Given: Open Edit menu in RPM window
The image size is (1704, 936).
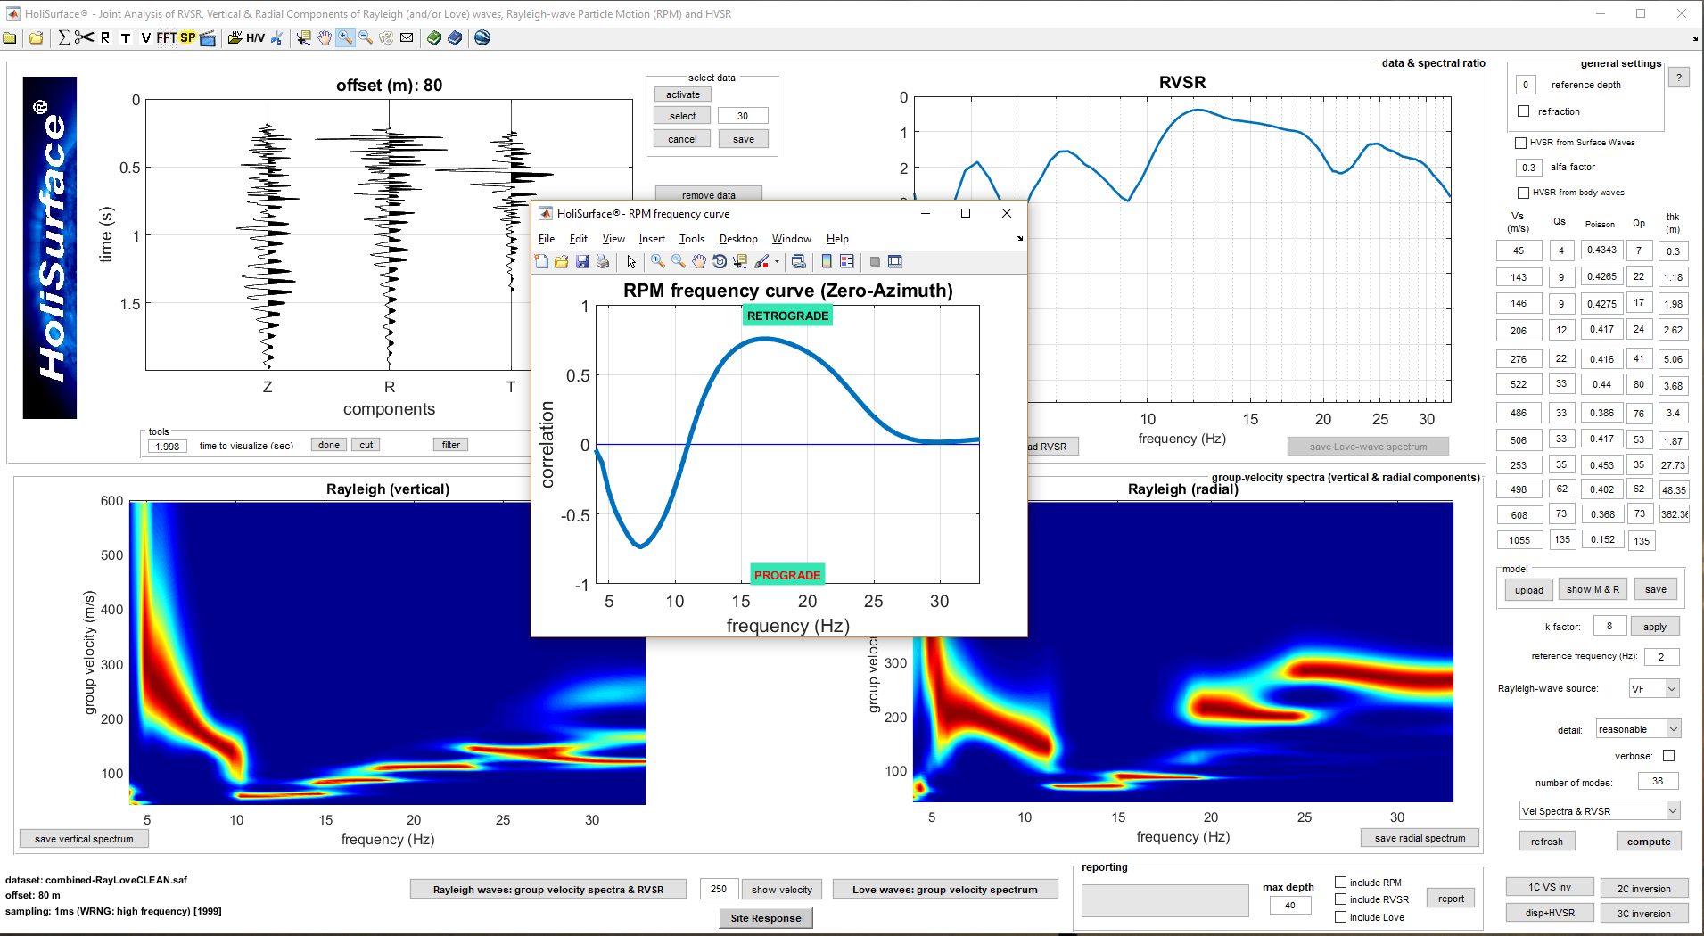Looking at the screenshot, I should [579, 239].
